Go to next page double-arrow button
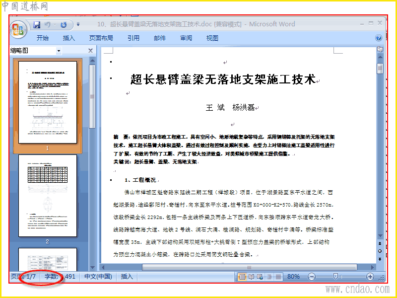 [x=380, y=259]
